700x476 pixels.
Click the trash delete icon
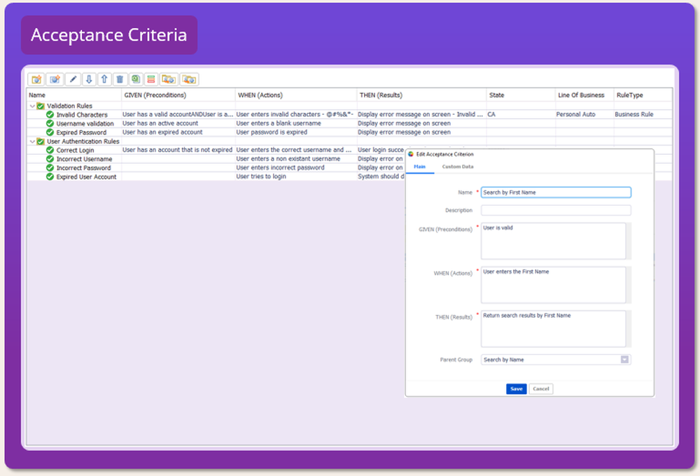pyautogui.click(x=120, y=80)
